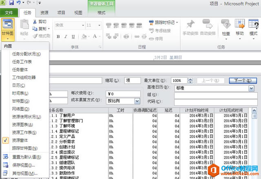Select 网络图(D) in the view list

[21, 109]
